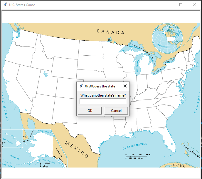Focus the state name input field

click(x=103, y=101)
